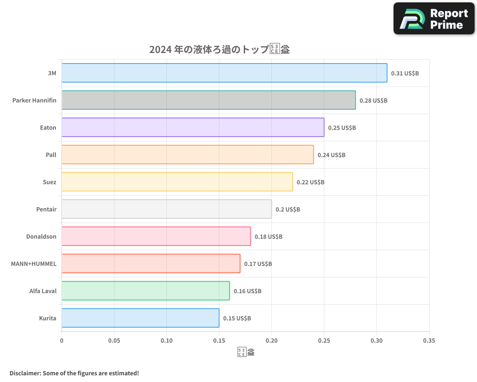The height and width of the screenshot is (382, 477).
Task: Click the MANN+HUMMEL bar
Action: point(150,264)
